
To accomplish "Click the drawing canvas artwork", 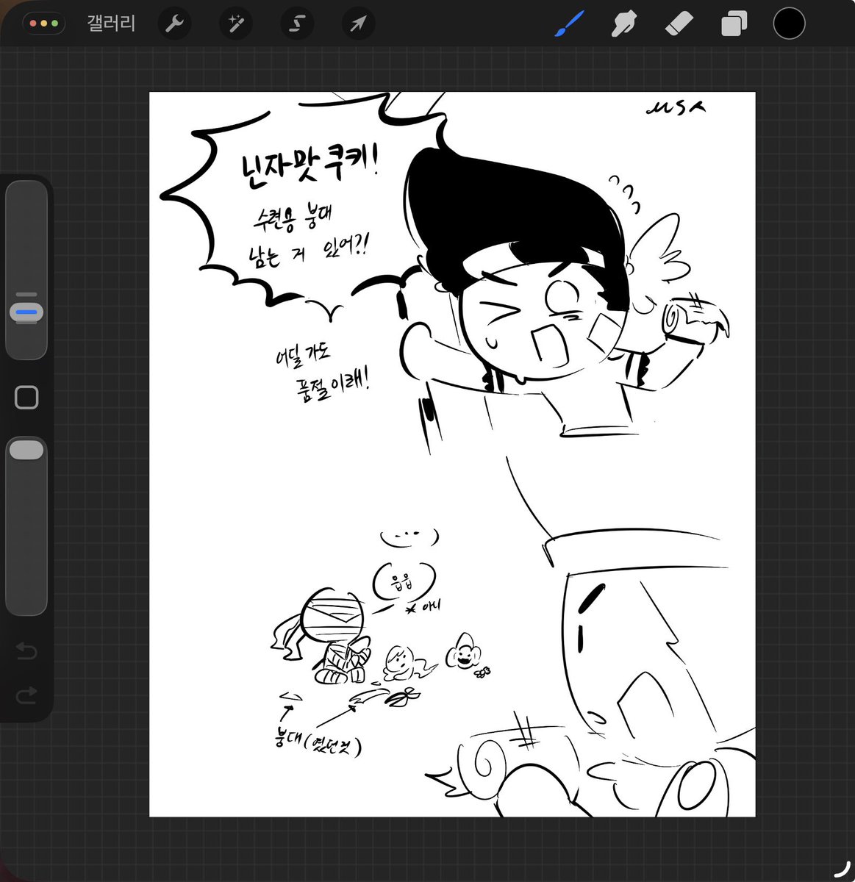I will pyautogui.click(x=452, y=454).
